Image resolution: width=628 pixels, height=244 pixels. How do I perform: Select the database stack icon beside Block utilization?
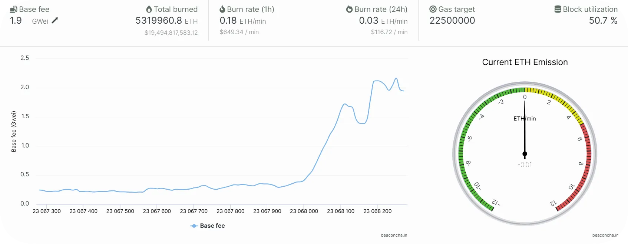click(558, 9)
